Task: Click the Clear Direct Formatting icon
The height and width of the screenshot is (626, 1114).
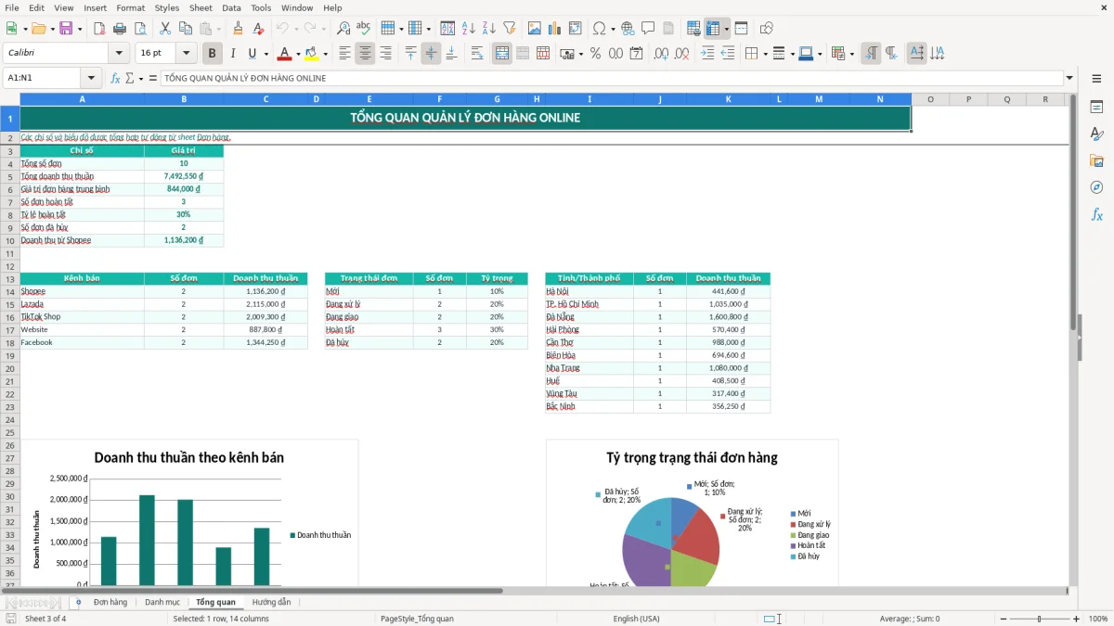Action: (x=259, y=29)
